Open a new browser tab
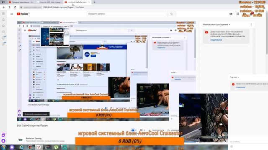The image size is (268, 150). (94, 2)
